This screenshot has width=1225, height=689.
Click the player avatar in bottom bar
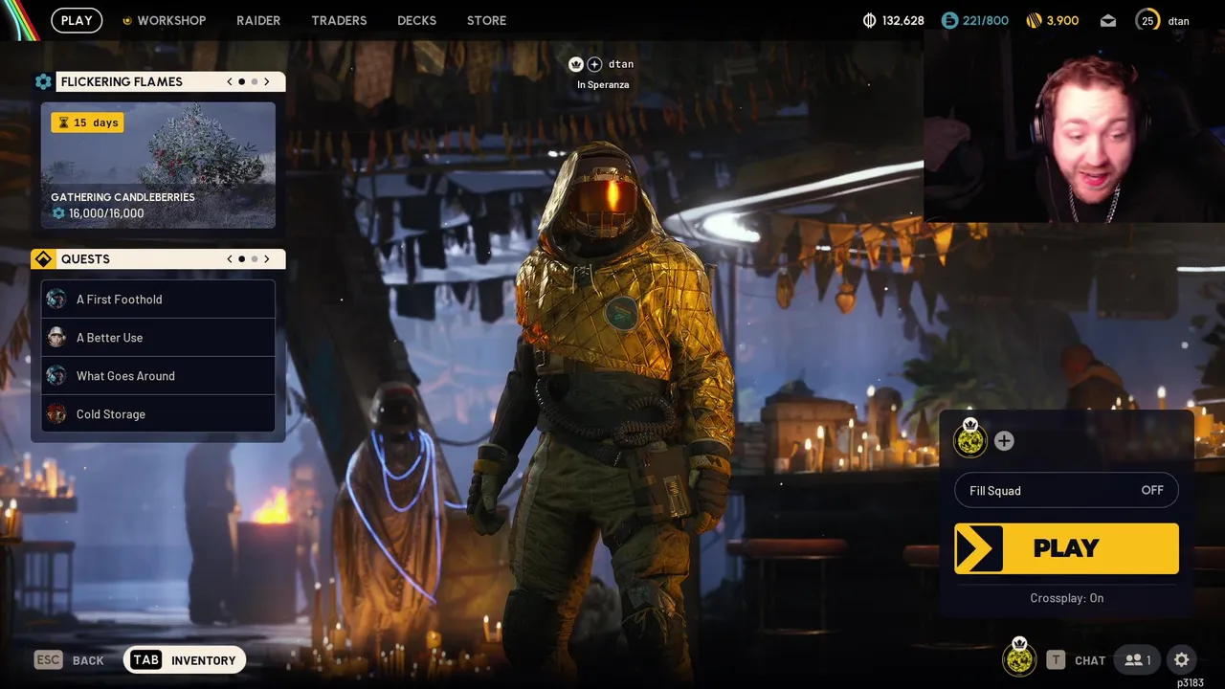point(1019,658)
